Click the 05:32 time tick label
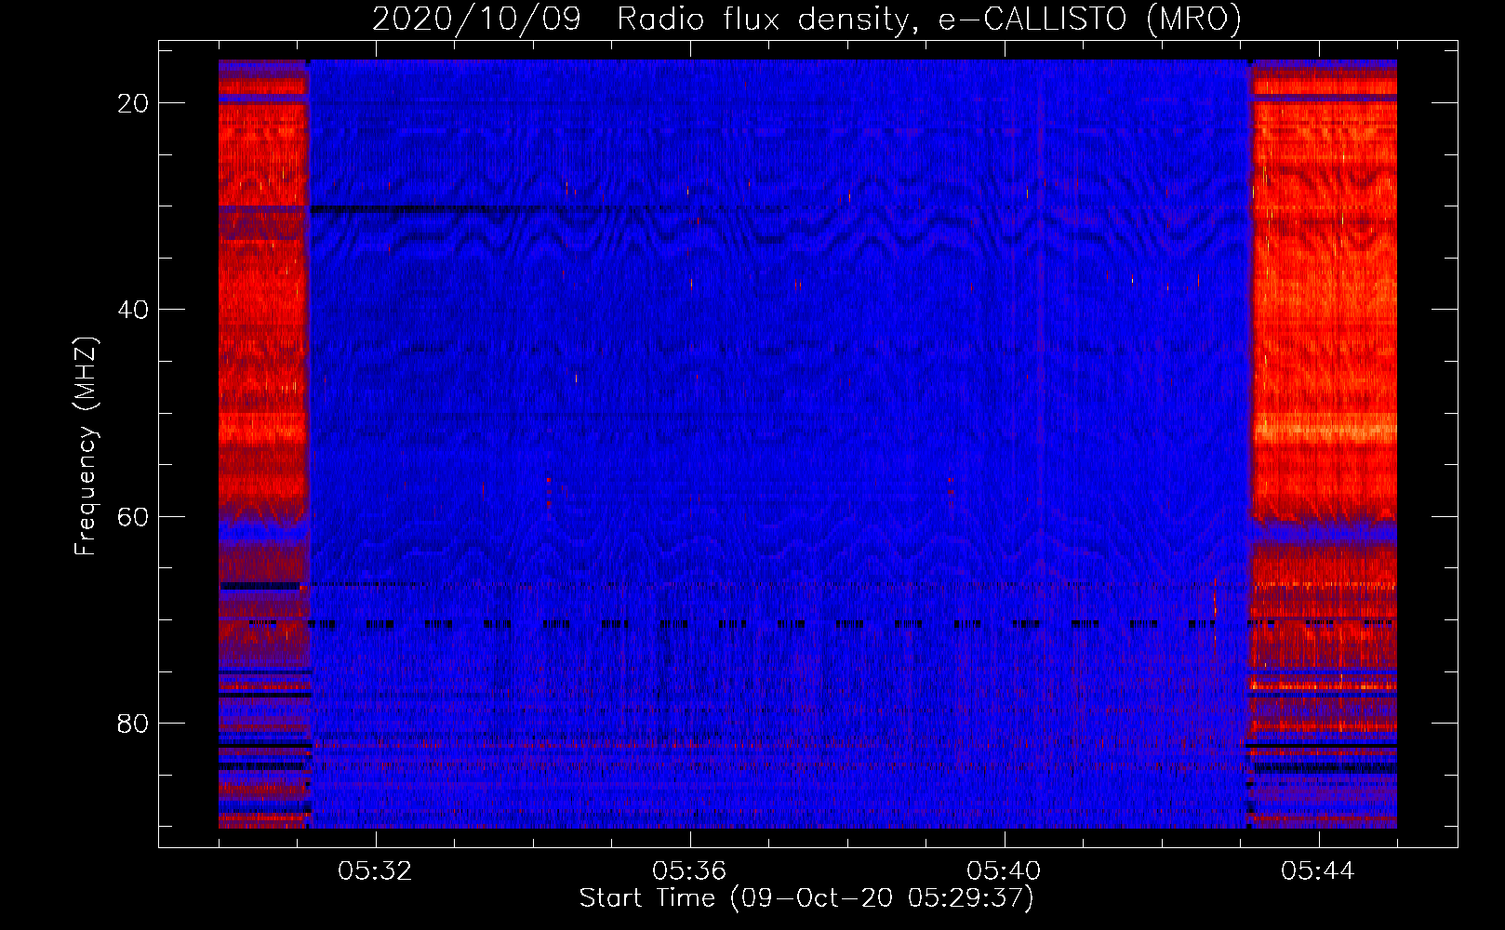Image resolution: width=1505 pixels, height=930 pixels. [375, 871]
